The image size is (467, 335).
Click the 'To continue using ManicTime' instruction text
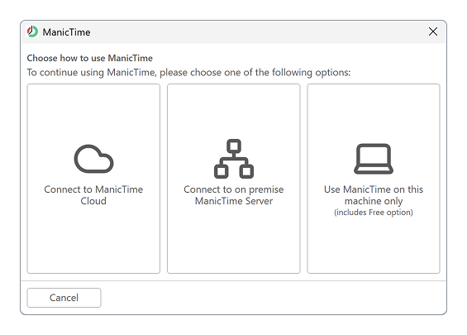pyautogui.click(x=188, y=73)
